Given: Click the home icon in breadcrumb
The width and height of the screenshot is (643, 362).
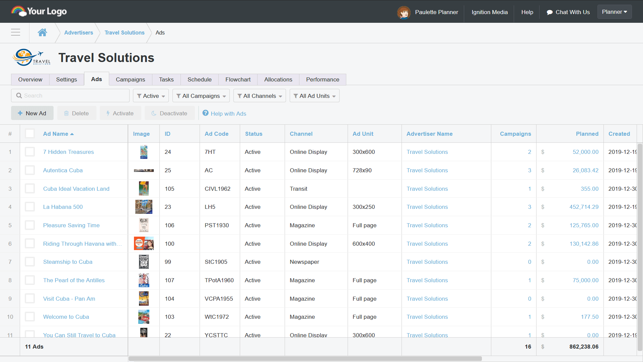Looking at the screenshot, I should click(42, 33).
